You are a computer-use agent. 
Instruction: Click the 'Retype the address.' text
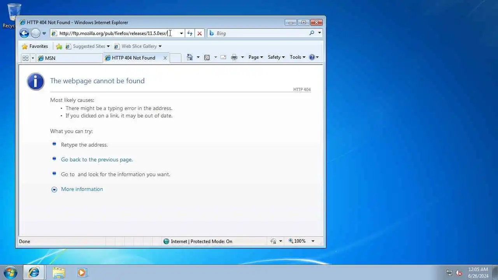[x=84, y=145]
